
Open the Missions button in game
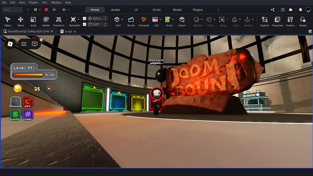(x=15, y=102)
